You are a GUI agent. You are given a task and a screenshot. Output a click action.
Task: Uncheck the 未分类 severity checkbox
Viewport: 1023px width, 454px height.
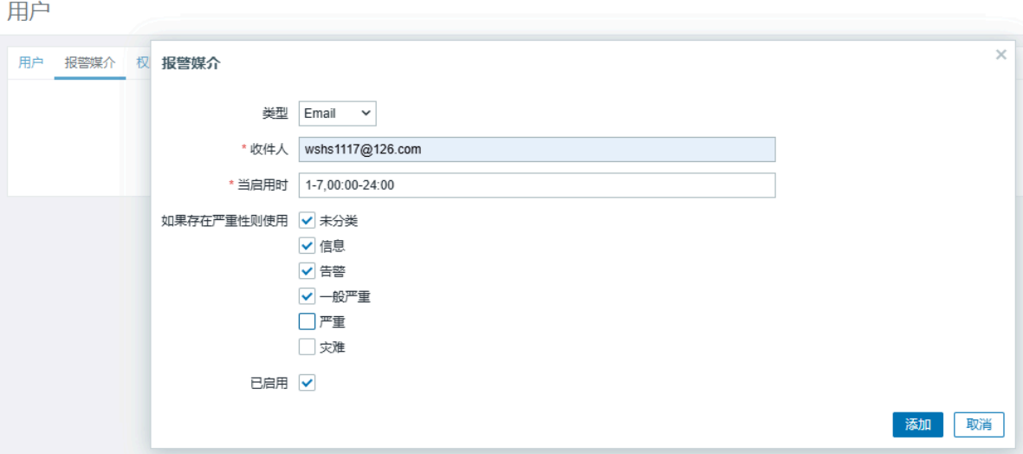pos(307,220)
